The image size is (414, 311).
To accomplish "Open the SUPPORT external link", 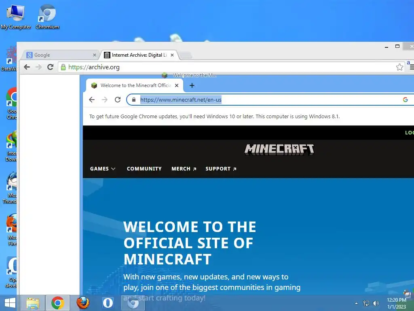I will [221, 169].
